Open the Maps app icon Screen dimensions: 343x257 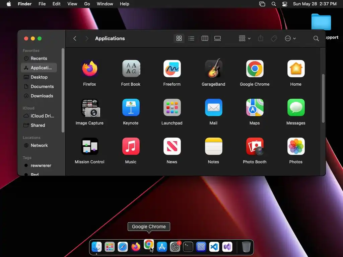(255, 107)
